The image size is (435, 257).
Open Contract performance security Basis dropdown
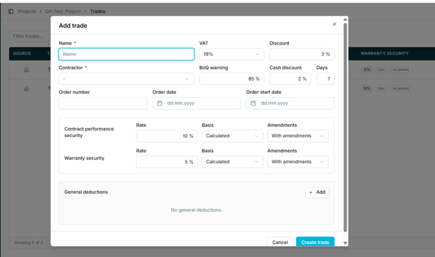(232, 136)
